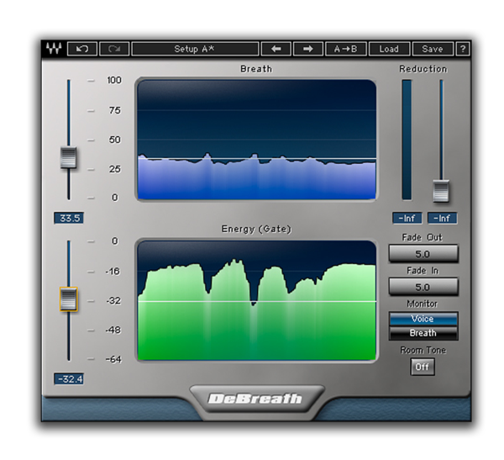Click the DeBreath logo plate
Screen dimensions: 504x460
coord(255,399)
